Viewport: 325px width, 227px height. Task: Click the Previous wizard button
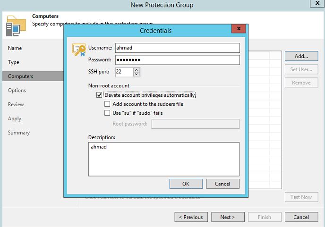coord(191,217)
